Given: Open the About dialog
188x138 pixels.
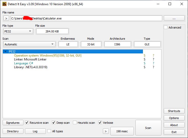Looking at the screenshot, I should pos(174,125).
